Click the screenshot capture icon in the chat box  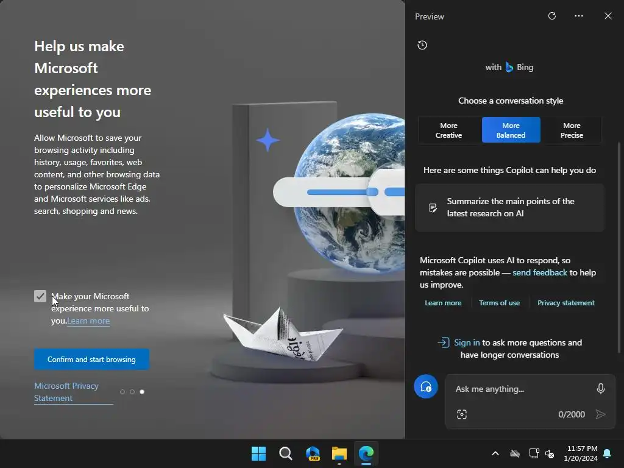462,414
